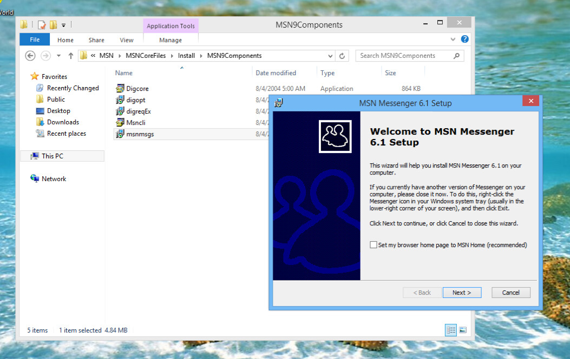This screenshot has width=570, height=359.
Task: Open the recent locations dropdown arrow
Action: [x=58, y=56]
